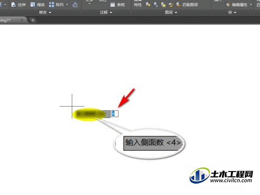Image resolution: width=260 pixels, height=195 pixels.
Task: Expand the Block (块) panel
Action: pyautogui.click(x=232, y=12)
